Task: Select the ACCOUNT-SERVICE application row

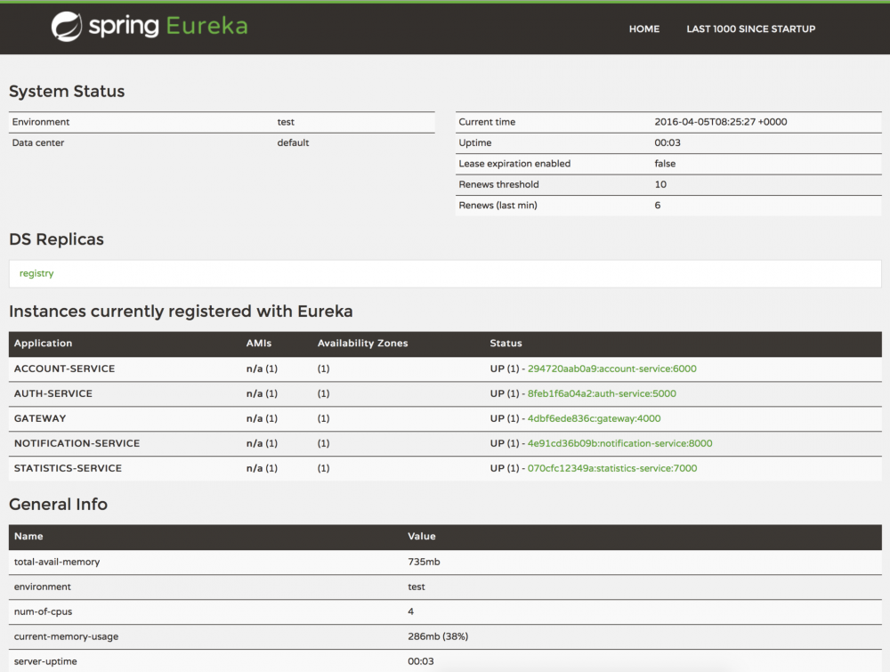Action: [67, 368]
